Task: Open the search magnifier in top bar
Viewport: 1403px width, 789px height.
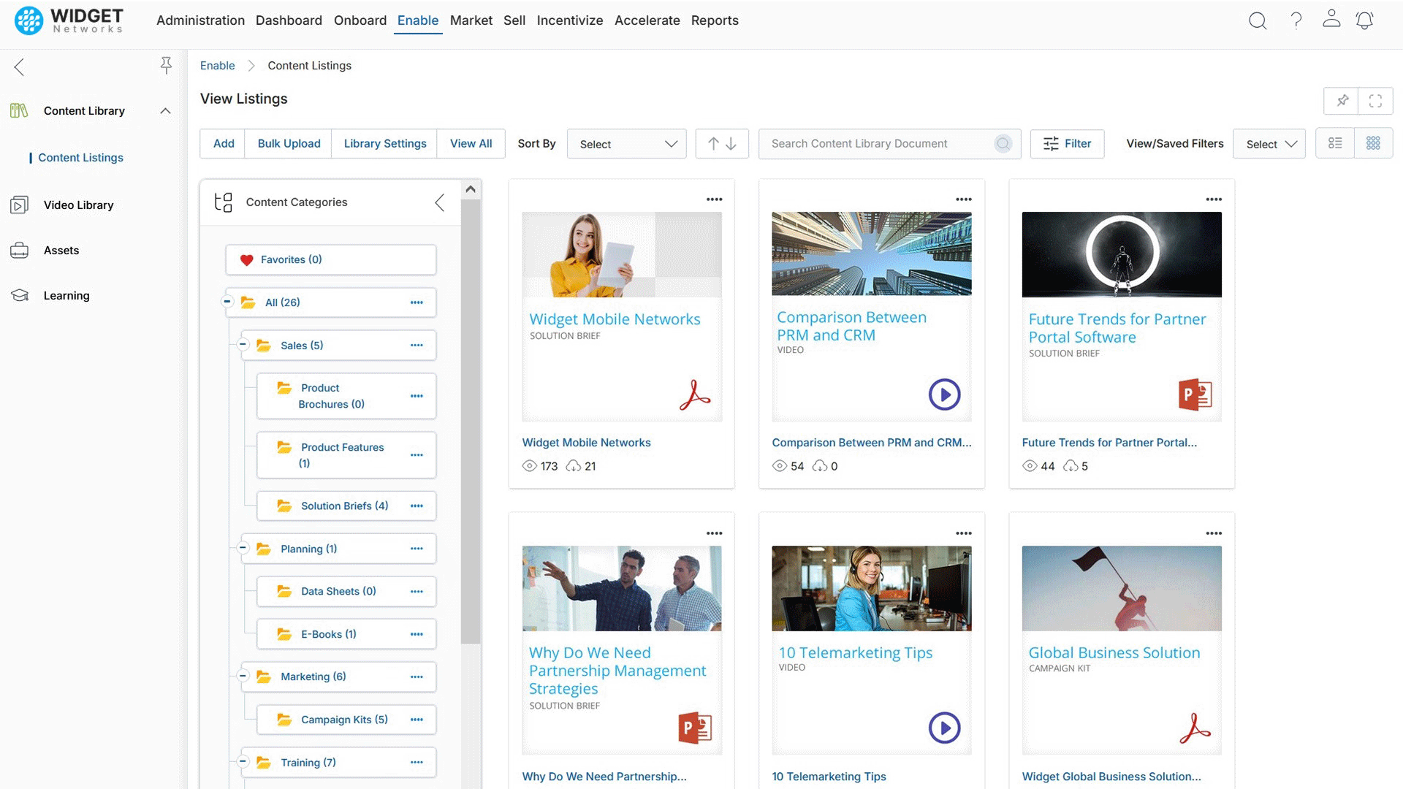Action: (1258, 21)
